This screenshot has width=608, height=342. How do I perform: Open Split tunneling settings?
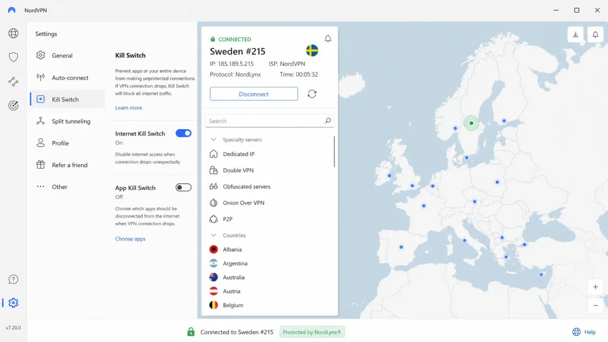click(67, 121)
